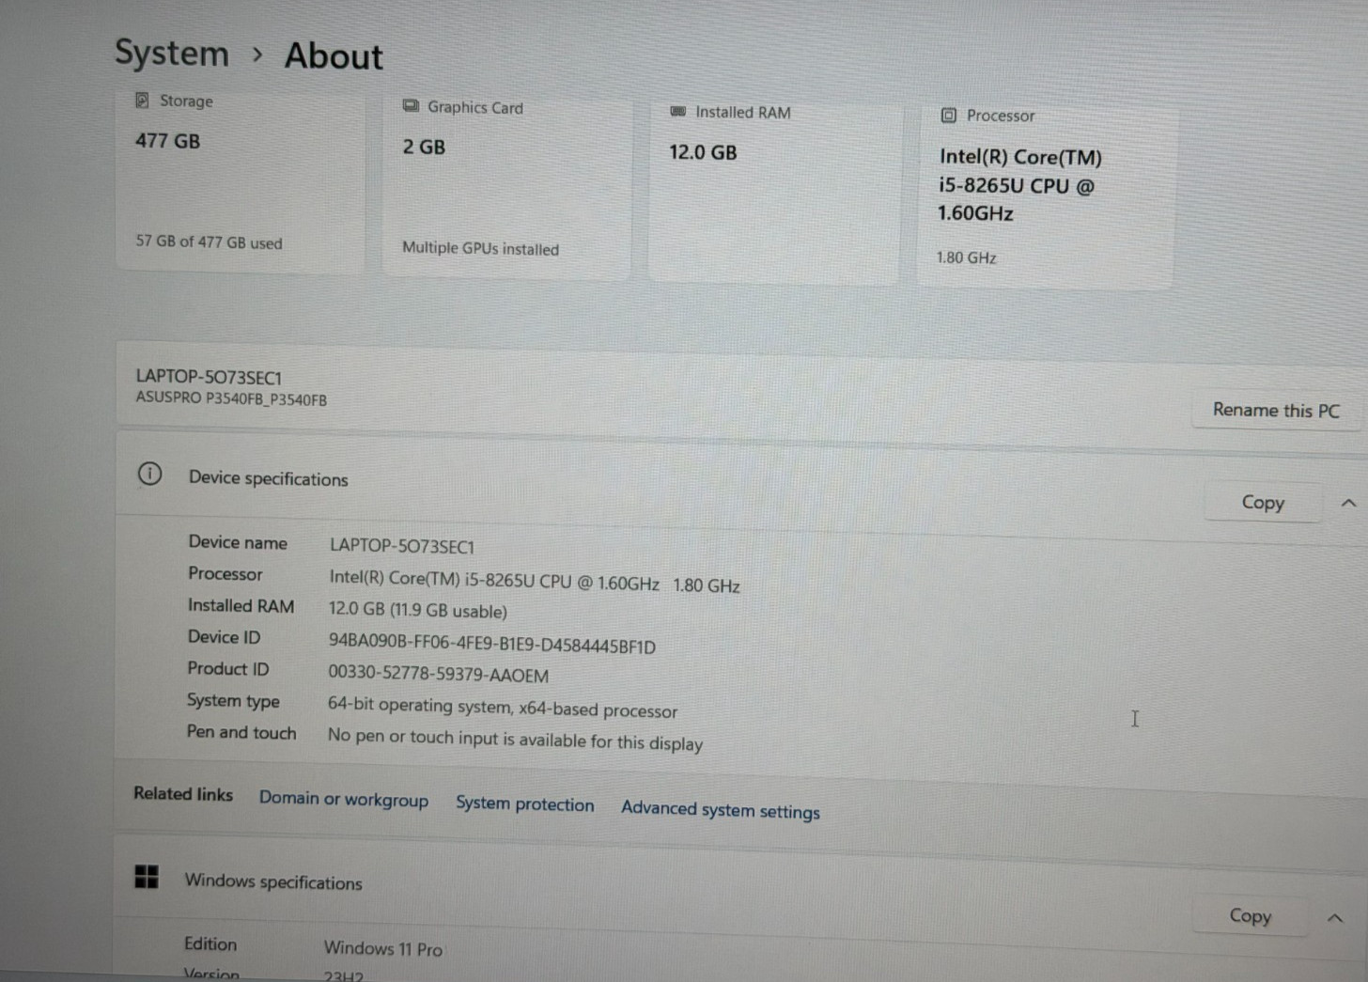Click the Device specifications heading

269,478
